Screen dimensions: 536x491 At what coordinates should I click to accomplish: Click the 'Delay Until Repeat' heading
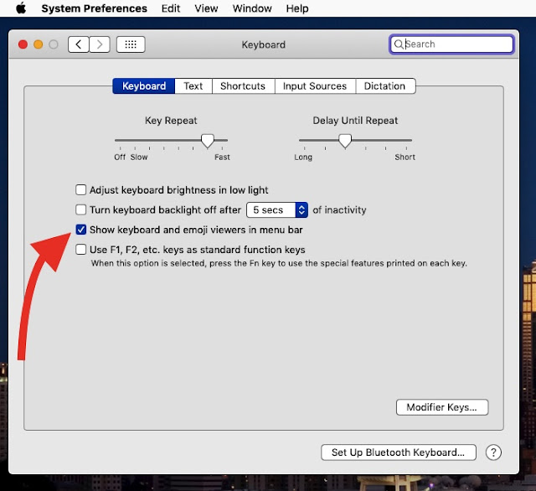(355, 121)
